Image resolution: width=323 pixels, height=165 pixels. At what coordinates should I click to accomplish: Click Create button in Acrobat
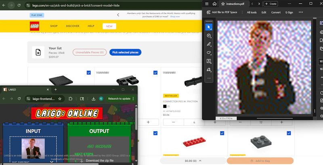(x=271, y=4)
